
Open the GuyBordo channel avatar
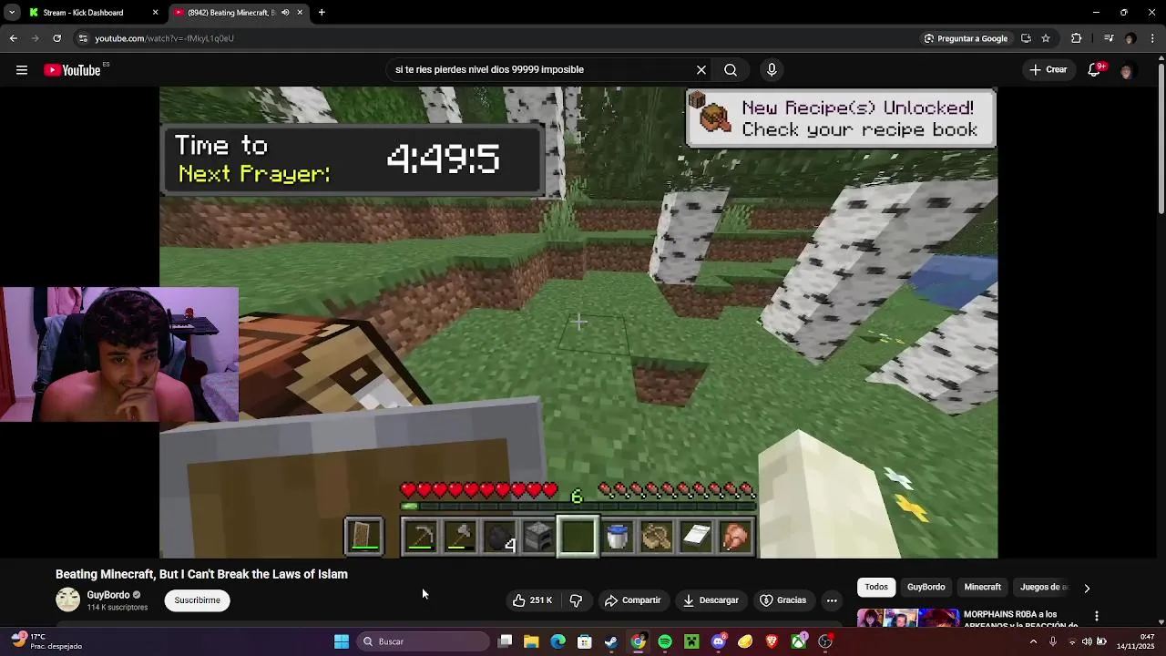[68, 600]
